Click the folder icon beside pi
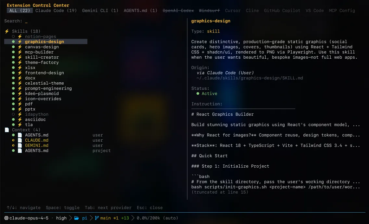 [76, 218]
